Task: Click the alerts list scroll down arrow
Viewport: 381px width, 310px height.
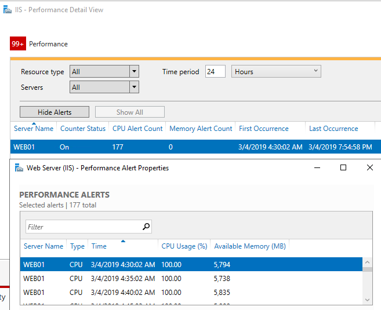Action: click(x=367, y=300)
